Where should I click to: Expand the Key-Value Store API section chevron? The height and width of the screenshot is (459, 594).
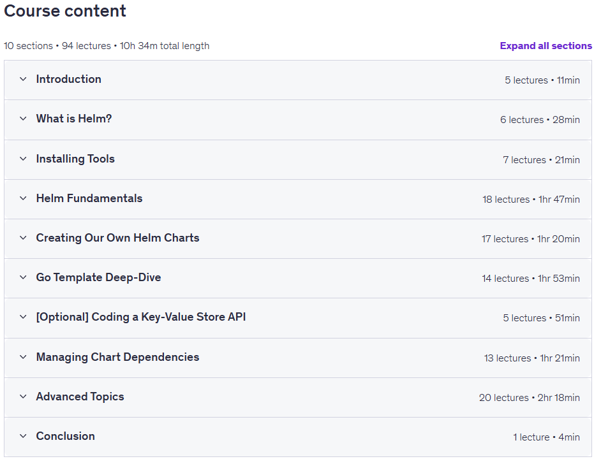click(23, 317)
